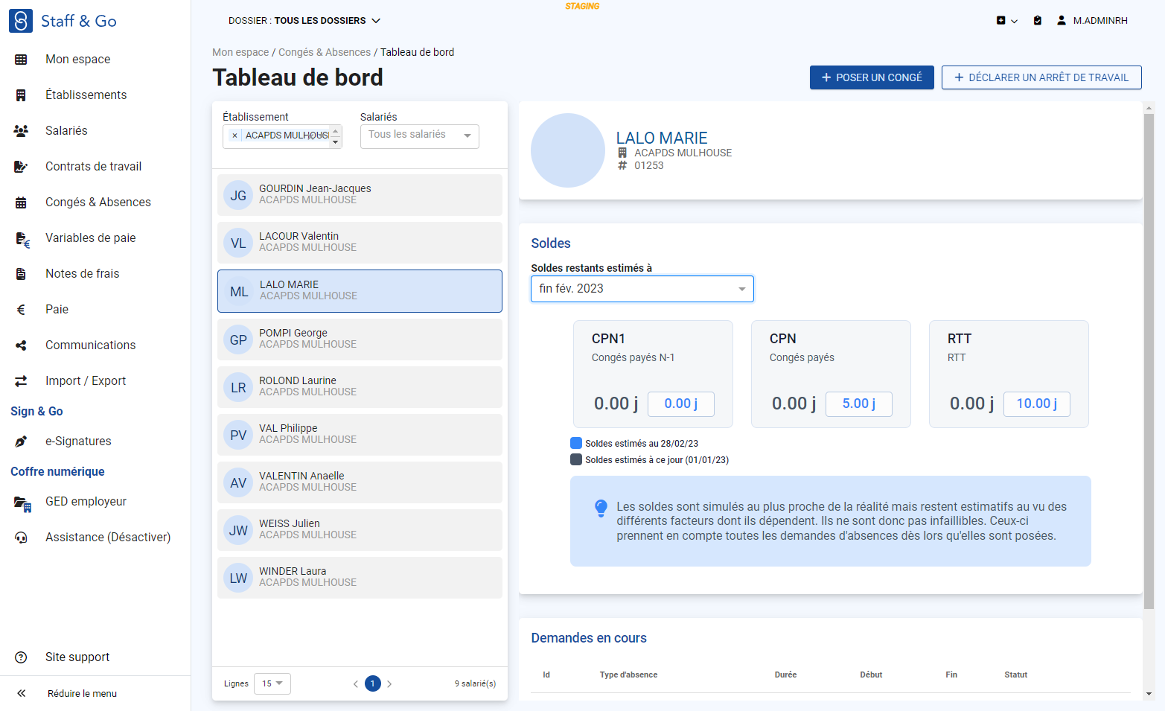Click Mon espace breadcrumb link
This screenshot has height=711, width=1165.
240,52
